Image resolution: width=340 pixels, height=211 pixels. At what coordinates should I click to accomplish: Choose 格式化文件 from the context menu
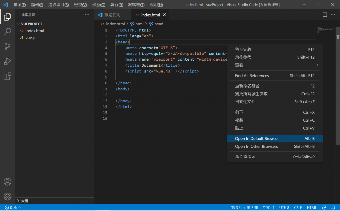[275, 102]
